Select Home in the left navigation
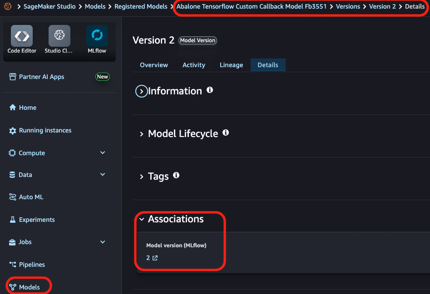This screenshot has height=294, width=430. pyautogui.click(x=28, y=108)
